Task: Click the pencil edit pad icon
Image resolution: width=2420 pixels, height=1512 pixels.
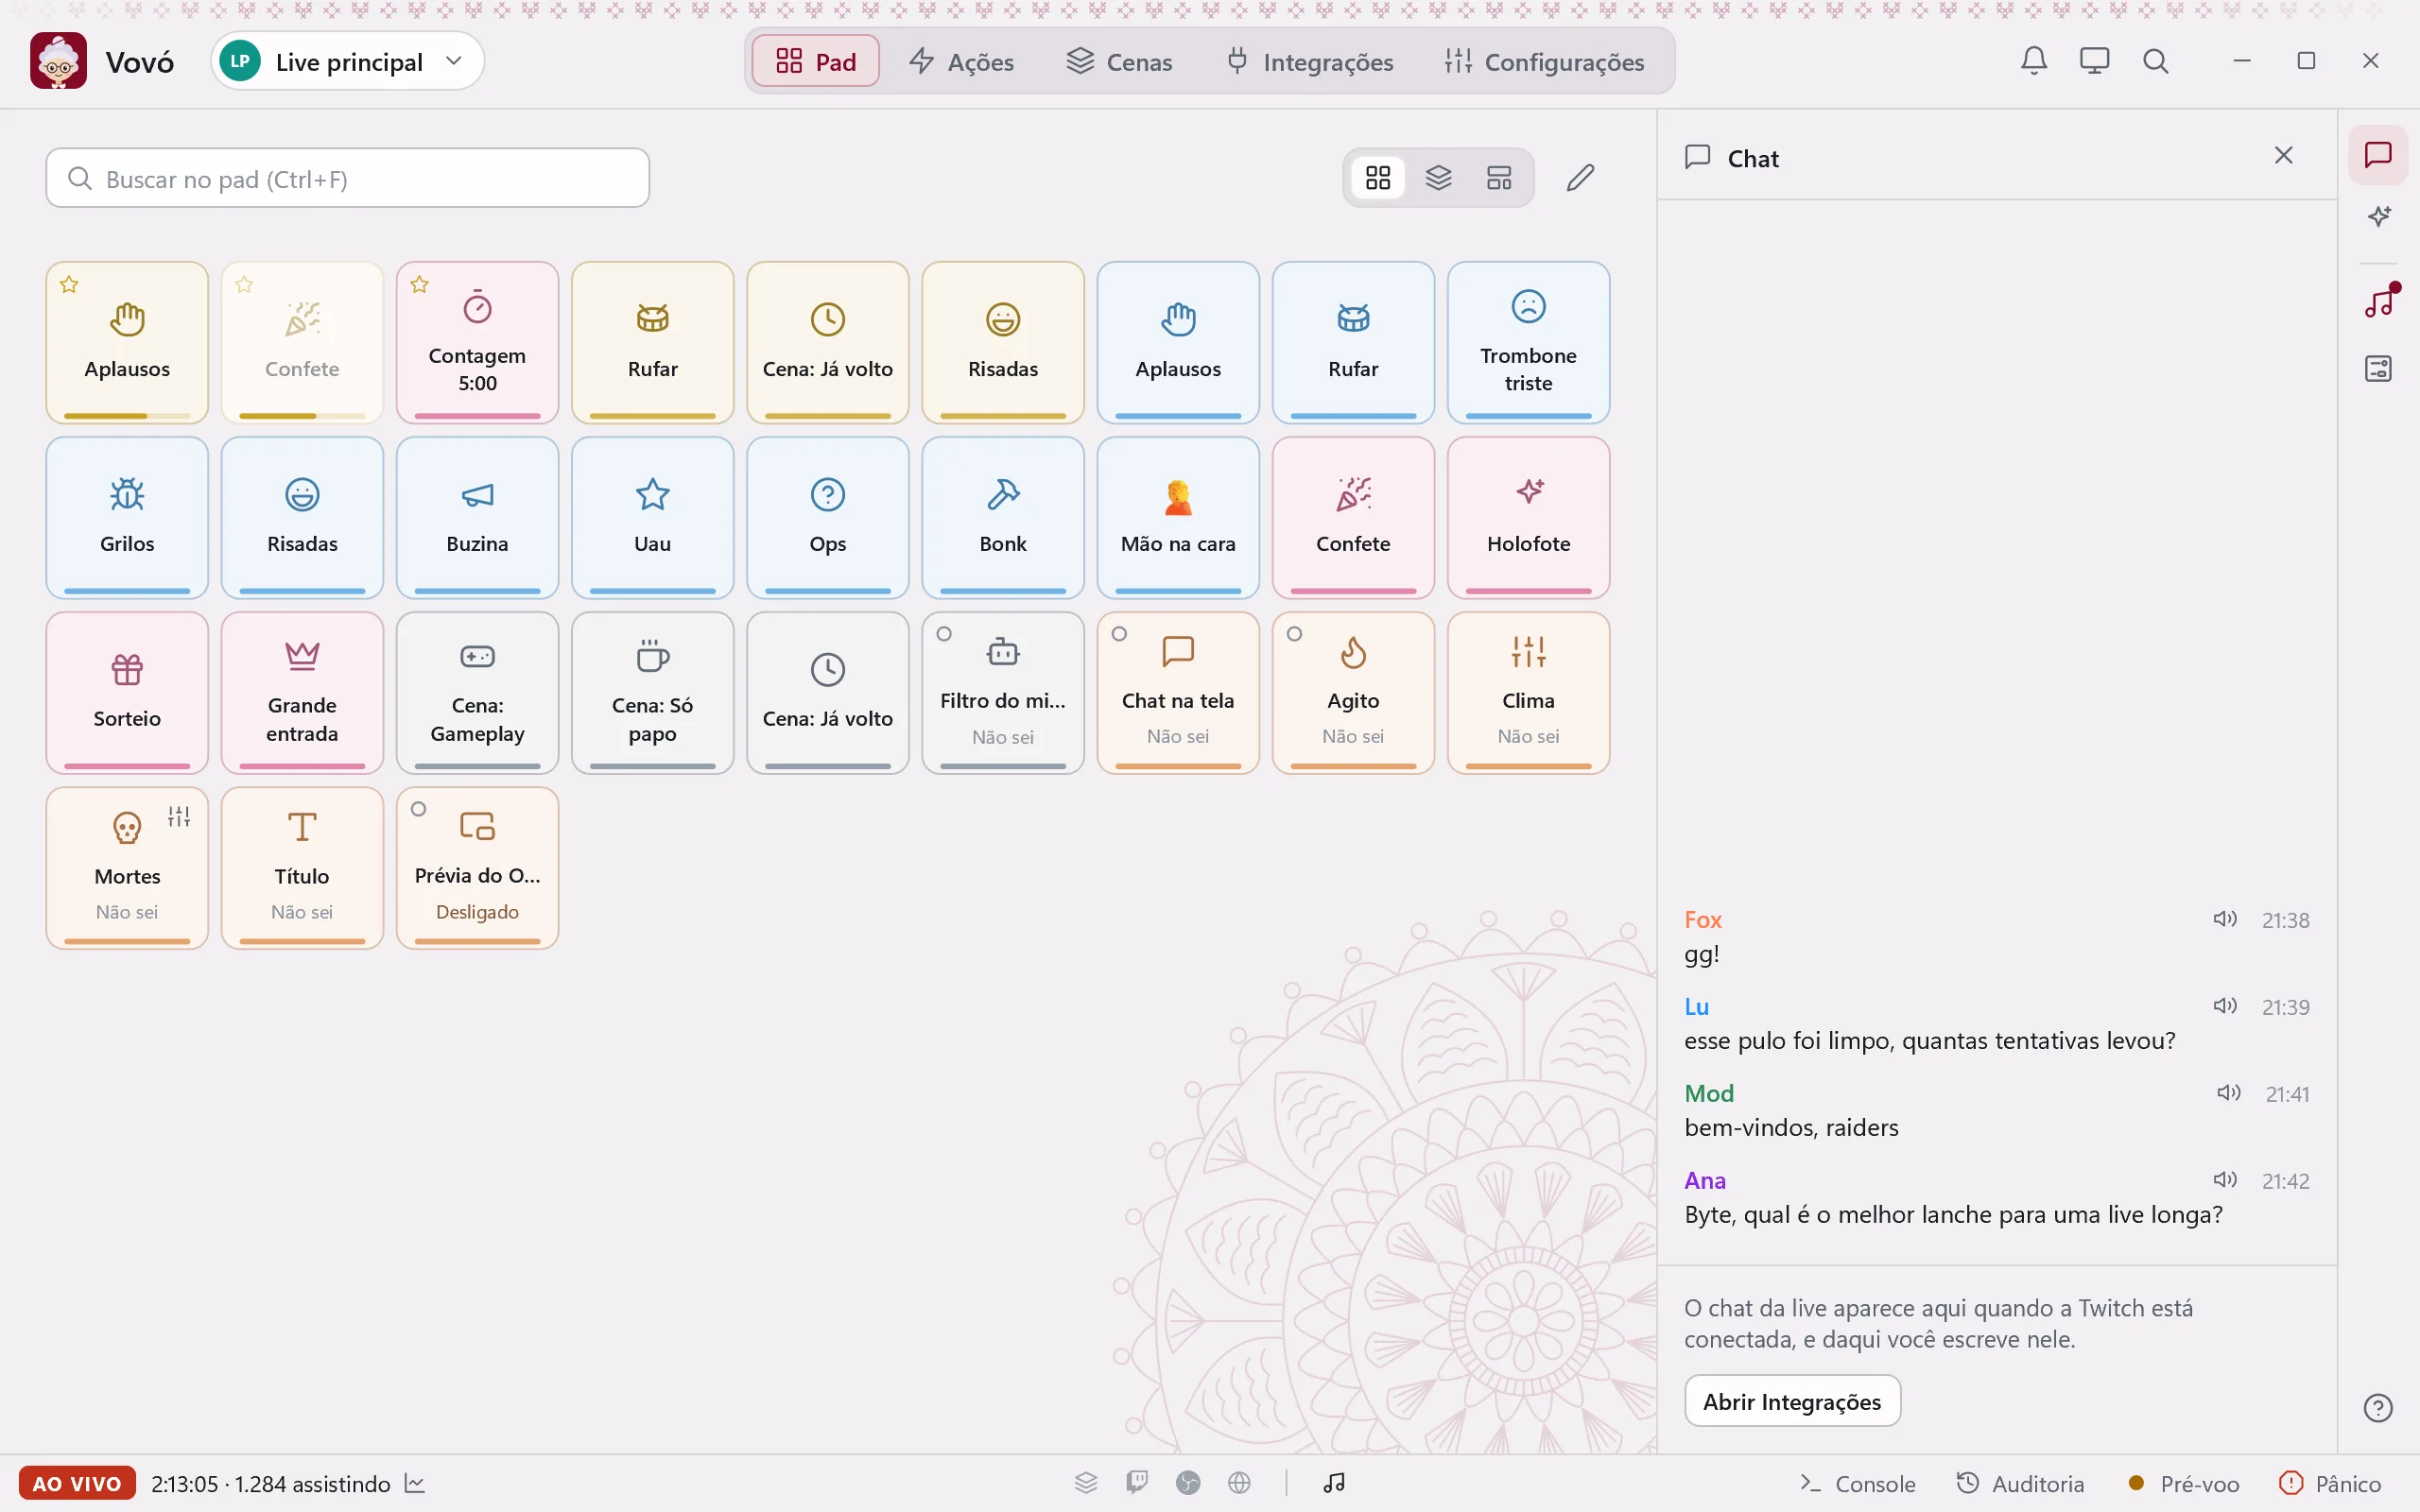Action: coord(1580,178)
